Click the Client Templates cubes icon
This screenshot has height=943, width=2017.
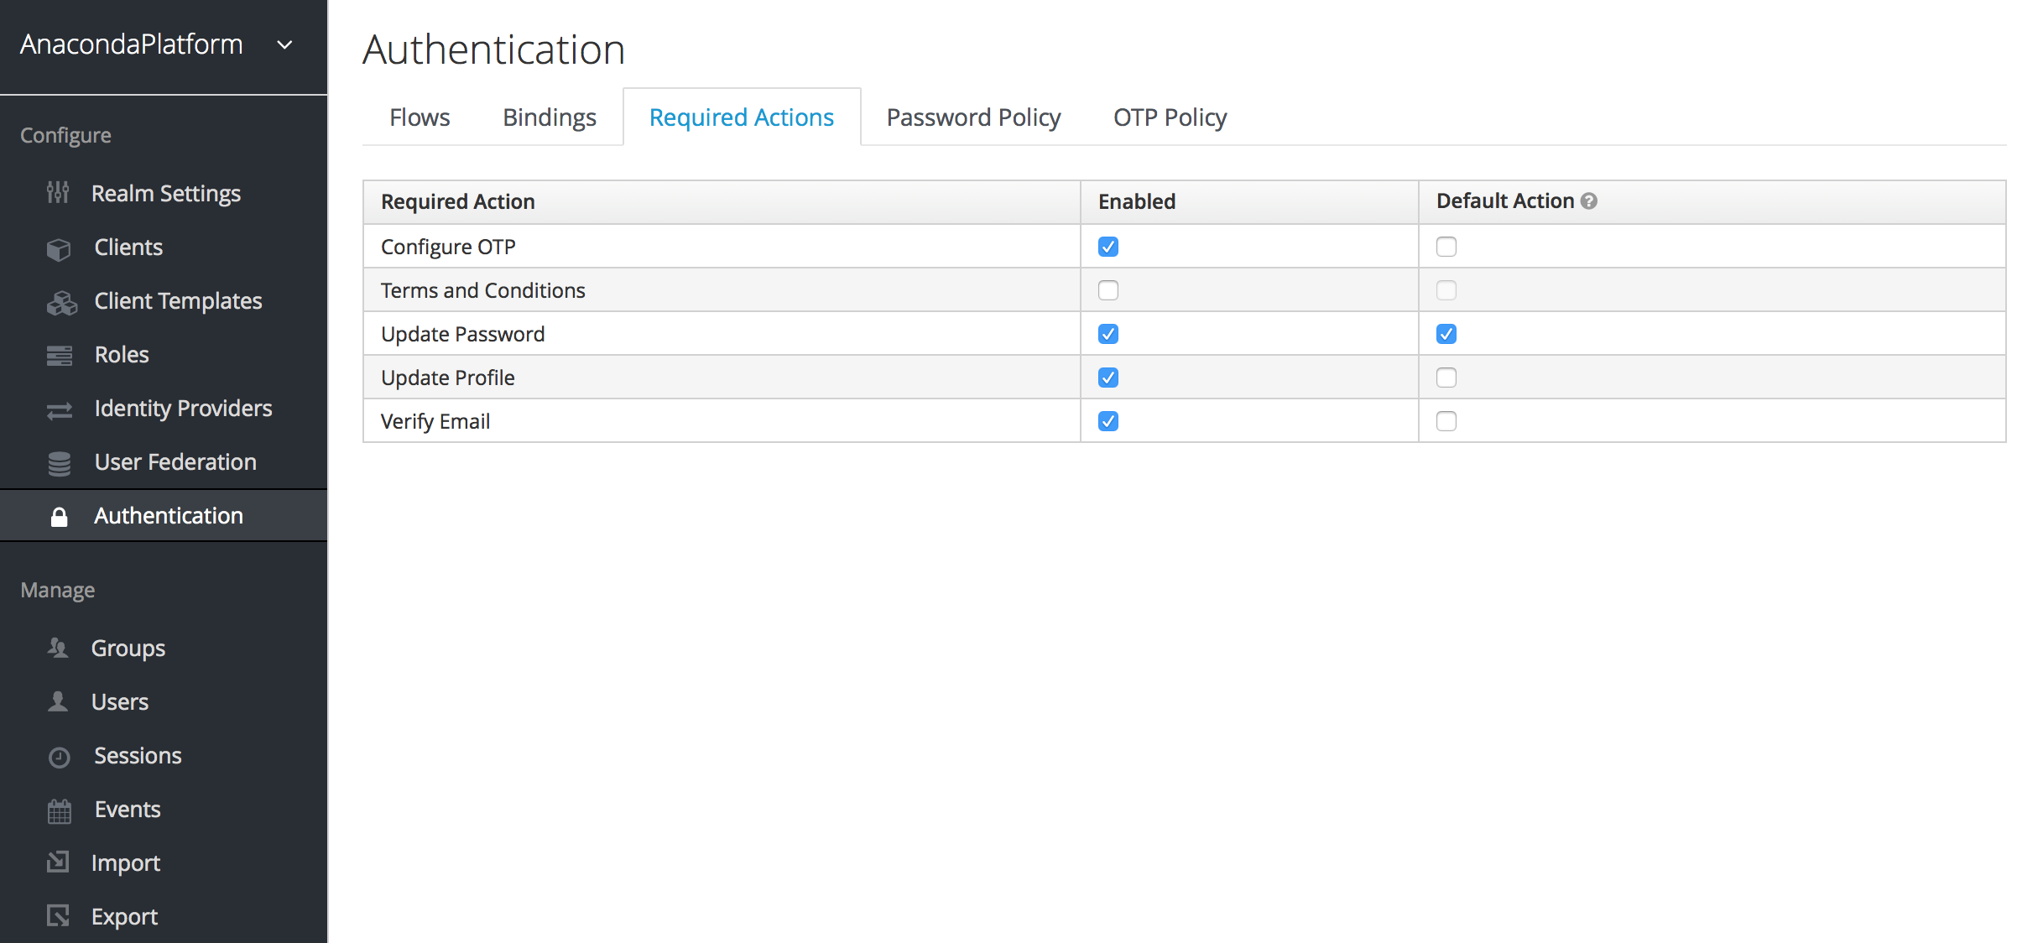pos(61,302)
